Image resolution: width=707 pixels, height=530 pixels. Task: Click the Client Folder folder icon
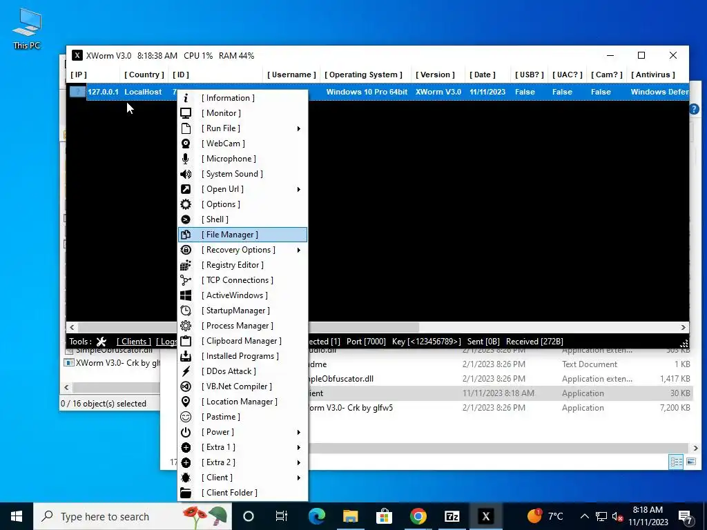click(x=186, y=493)
